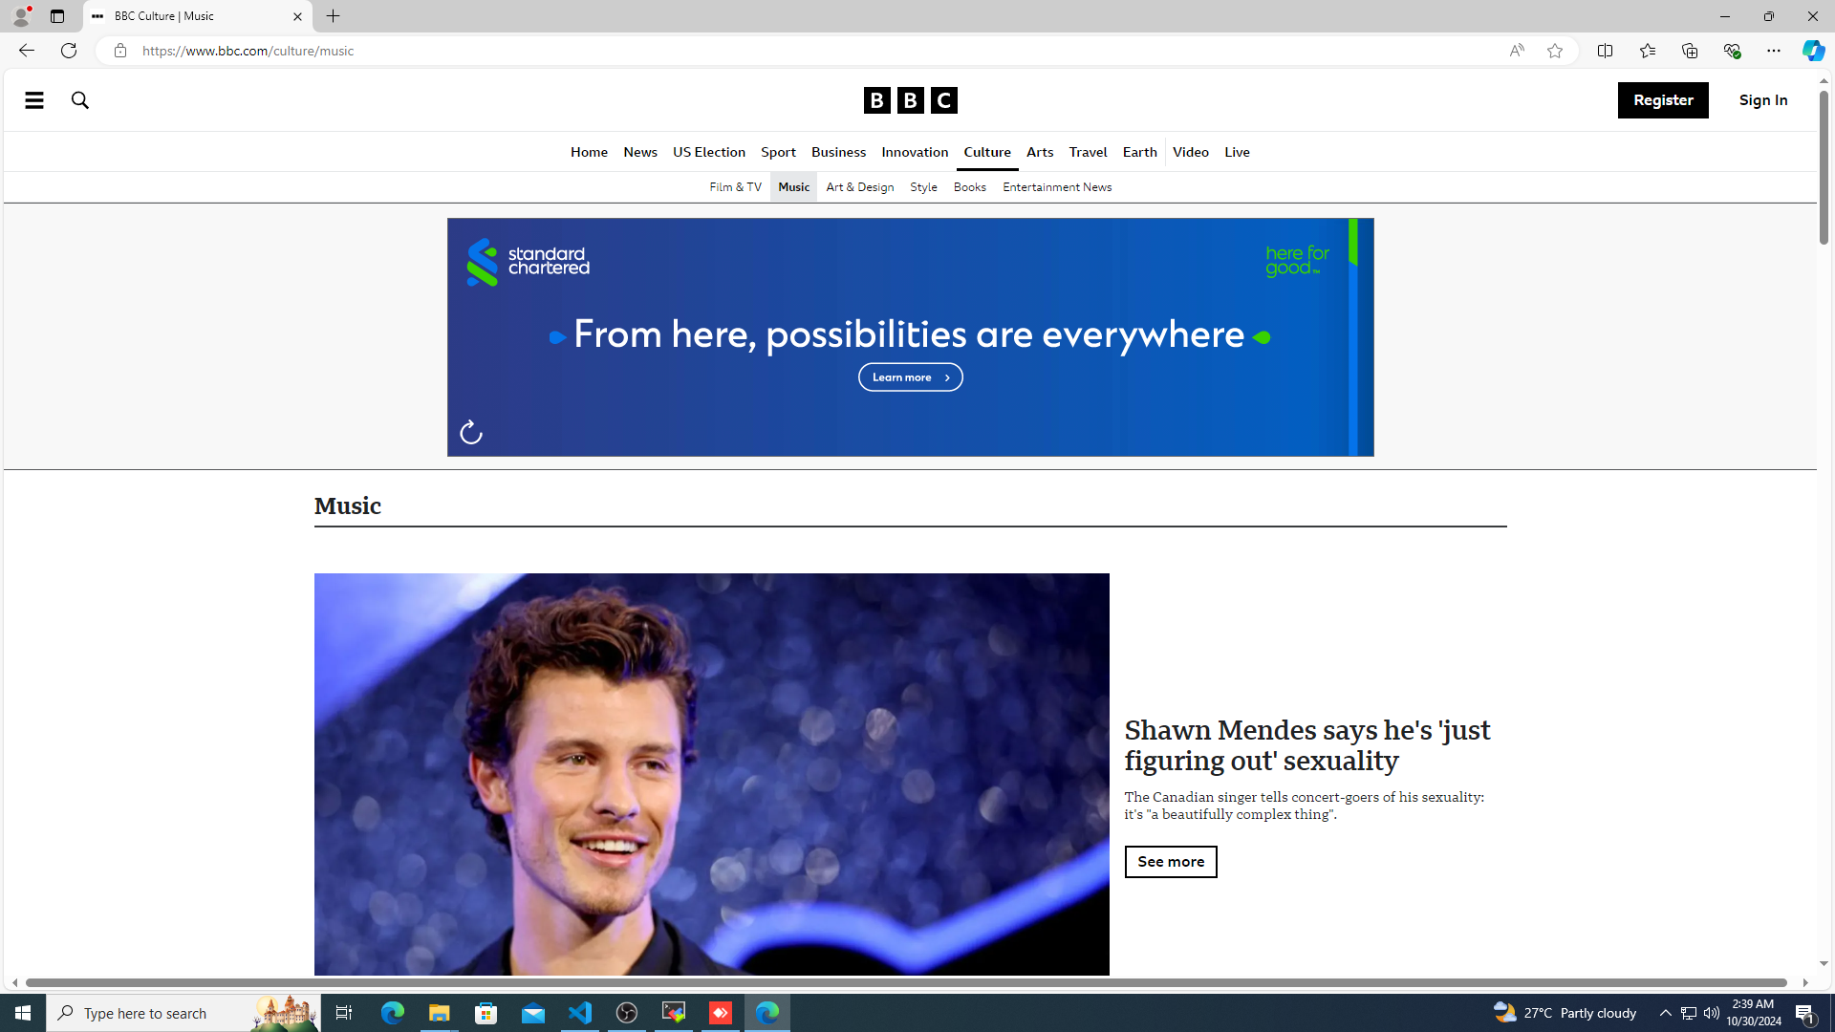
Task: Open the Copilot sidebar icon
Action: [1813, 51]
